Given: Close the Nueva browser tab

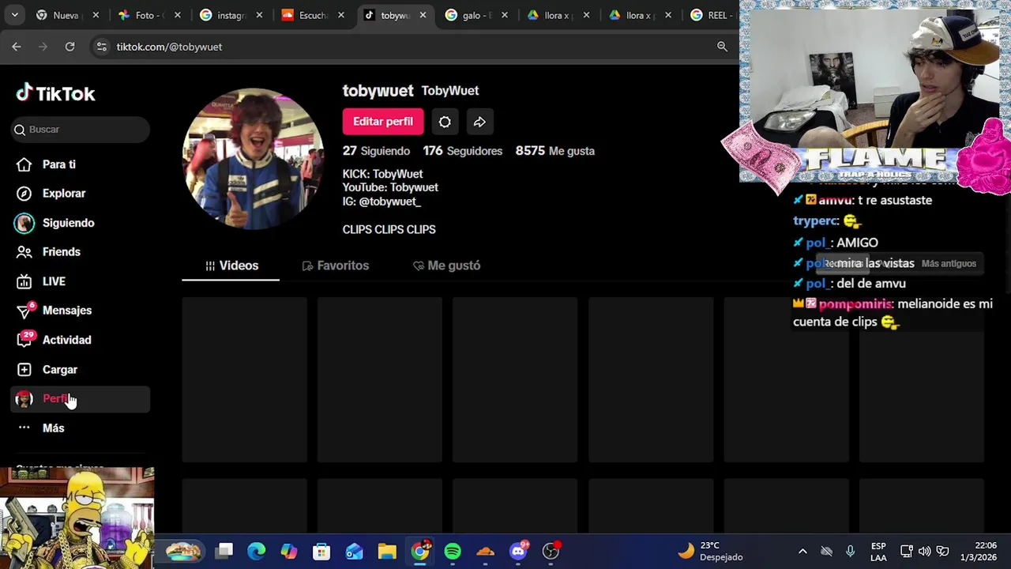Looking at the screenshot, I should (96, 15).
